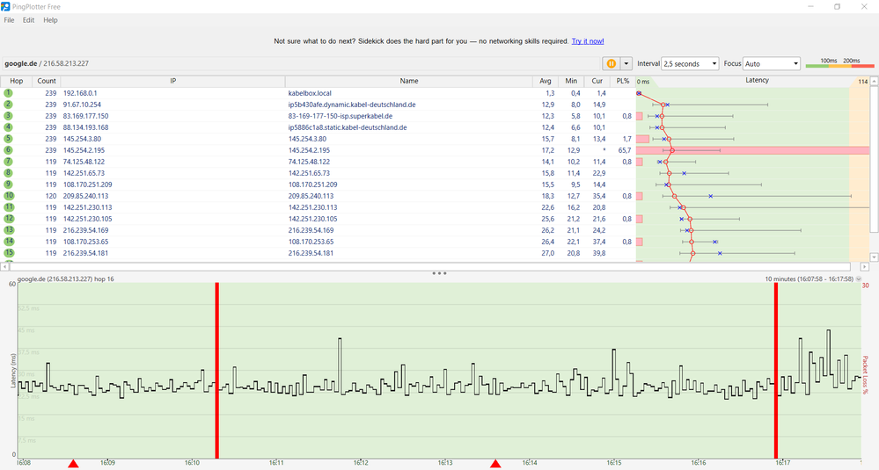Click name kabelbox.local
This screenshot has height=470, width=879.
tap(310, 93)
